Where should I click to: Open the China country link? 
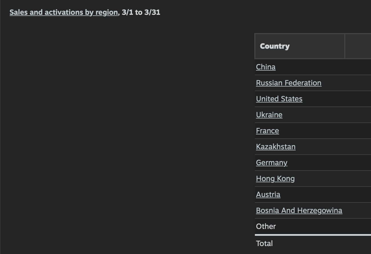pyautogui.click(x=266, y=67)
